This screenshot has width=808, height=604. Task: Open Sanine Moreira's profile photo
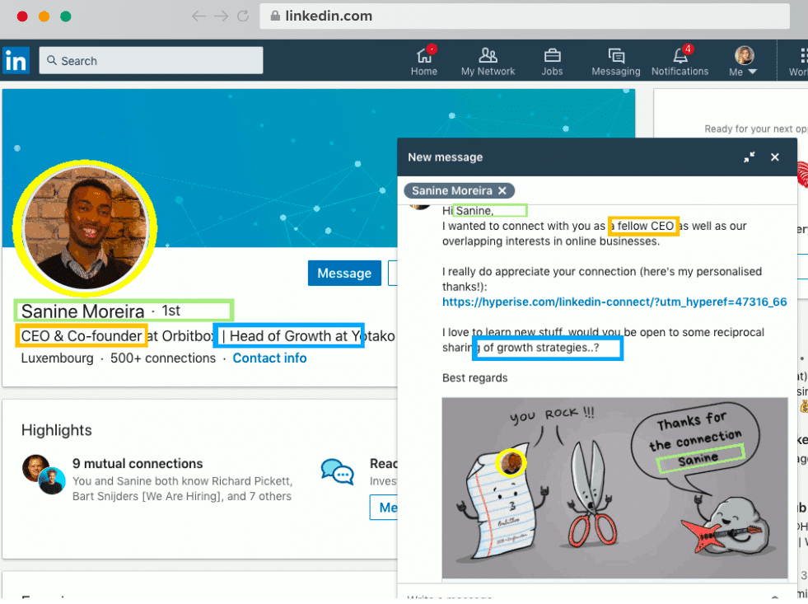tap(85, 228)
